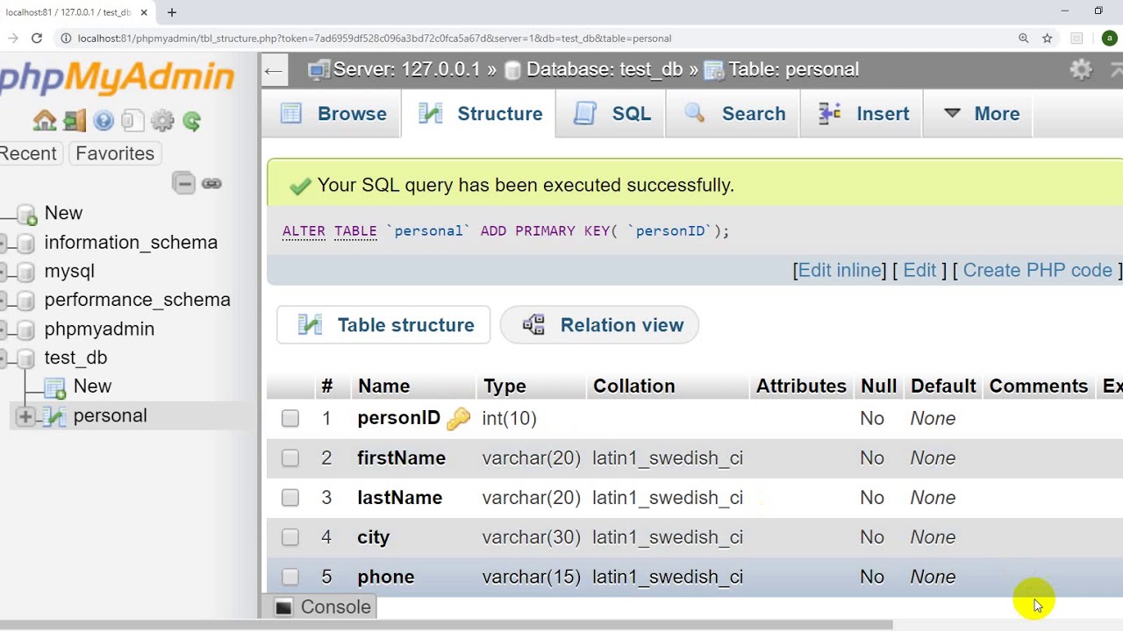Image resolution: width=1123 pixels, height=631 pixels.
Task: Click the Console bar icon
Action: click(x=283, y=606)
